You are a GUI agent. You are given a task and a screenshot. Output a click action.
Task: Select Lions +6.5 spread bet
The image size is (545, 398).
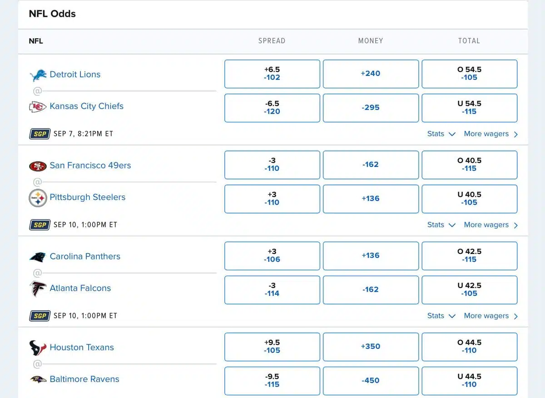pyautogui.click(x=272, y=74)
